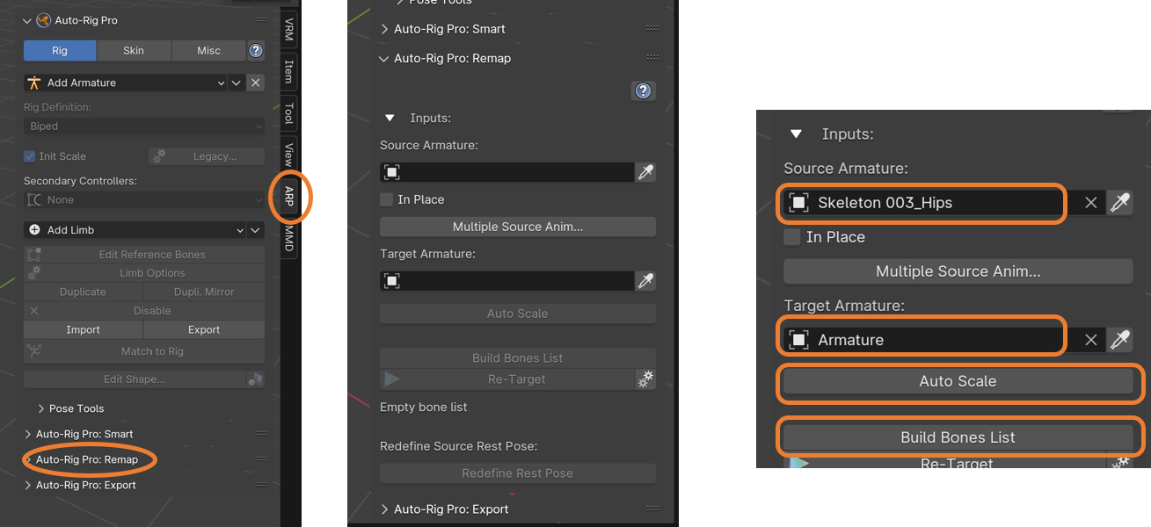Open the Item sidebar tab
The image size is (1151, 527).
coord(288,71)
